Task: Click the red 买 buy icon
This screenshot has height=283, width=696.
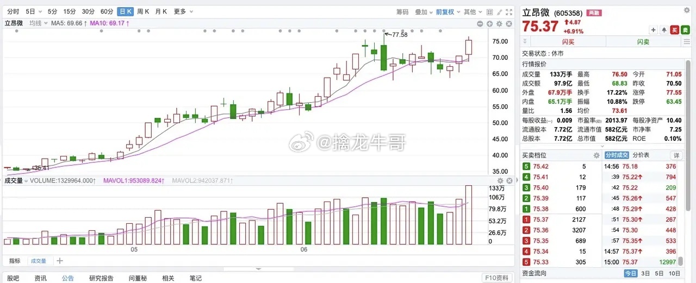Action: pos(674,30)
